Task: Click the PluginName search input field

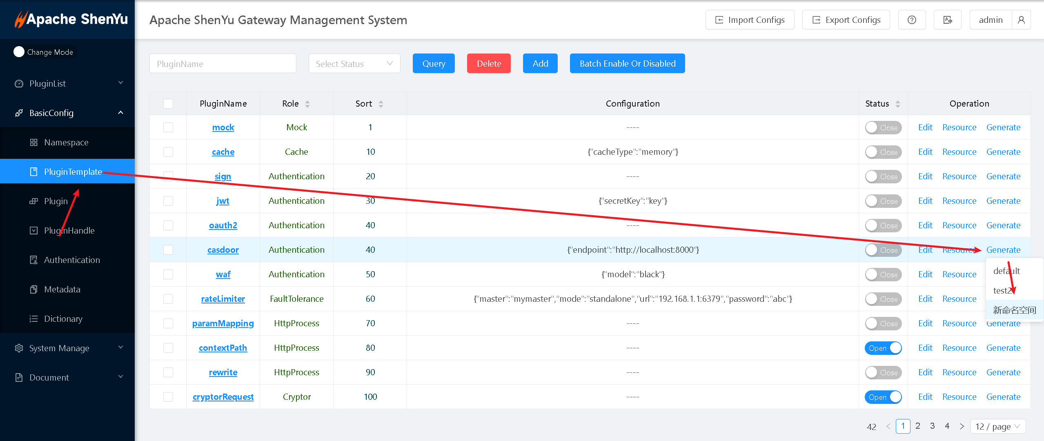Action: (223, 64)
